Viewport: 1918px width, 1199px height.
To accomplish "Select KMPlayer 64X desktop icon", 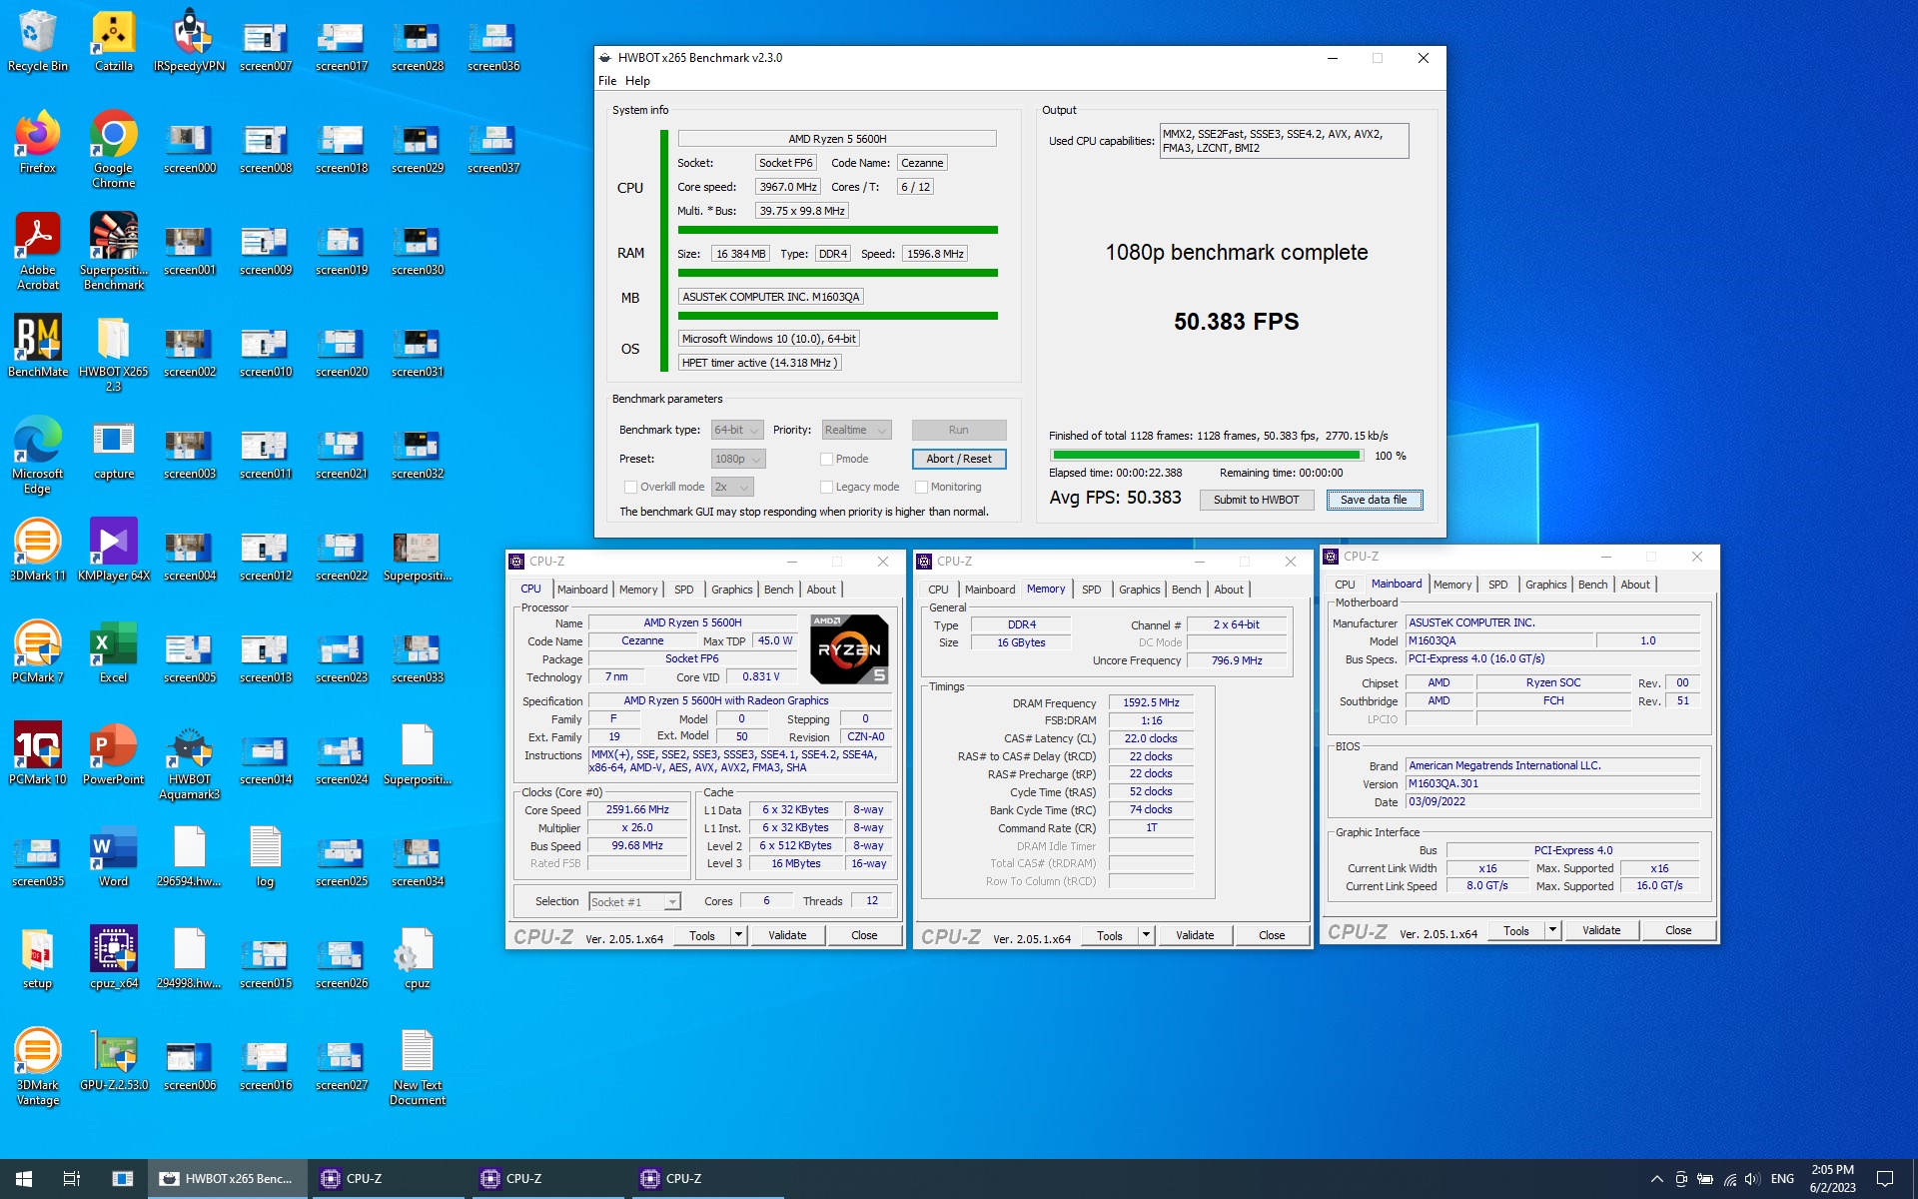I will coord(114,552).
